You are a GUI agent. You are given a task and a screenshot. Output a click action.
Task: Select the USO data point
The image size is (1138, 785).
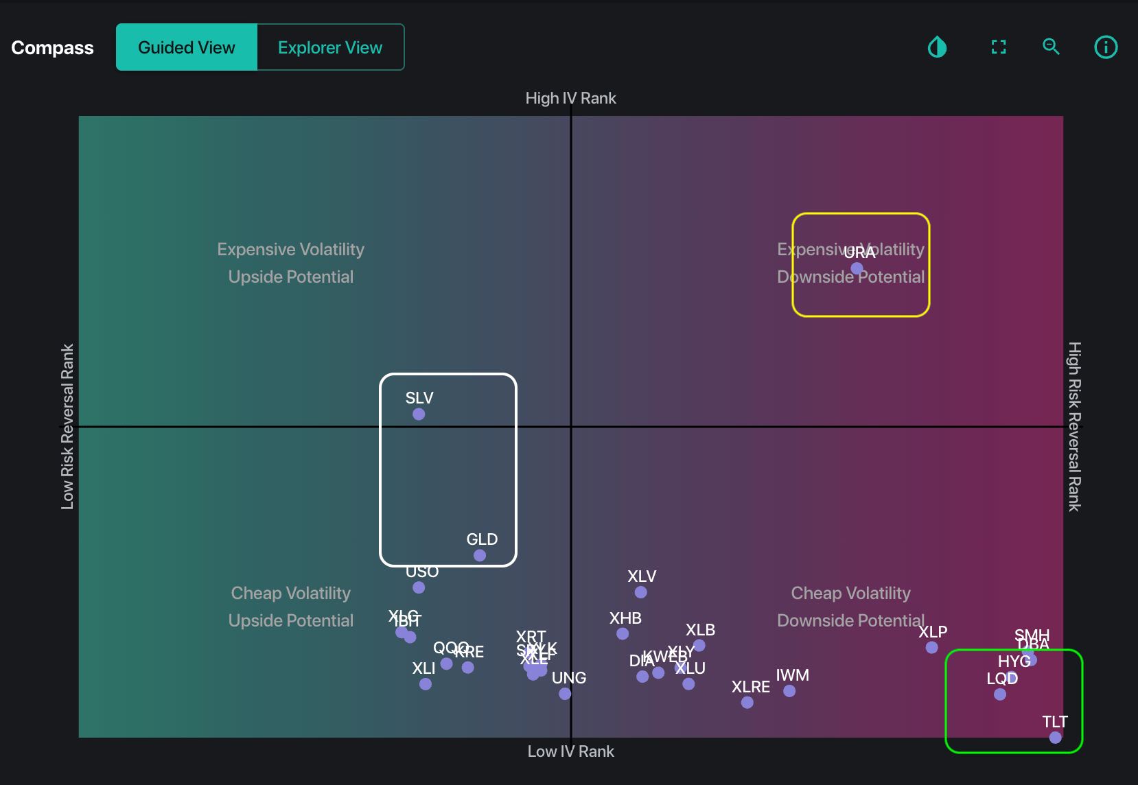[x=419, y=587]
